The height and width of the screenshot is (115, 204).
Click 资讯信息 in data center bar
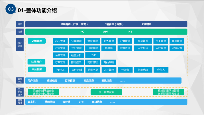107,81
